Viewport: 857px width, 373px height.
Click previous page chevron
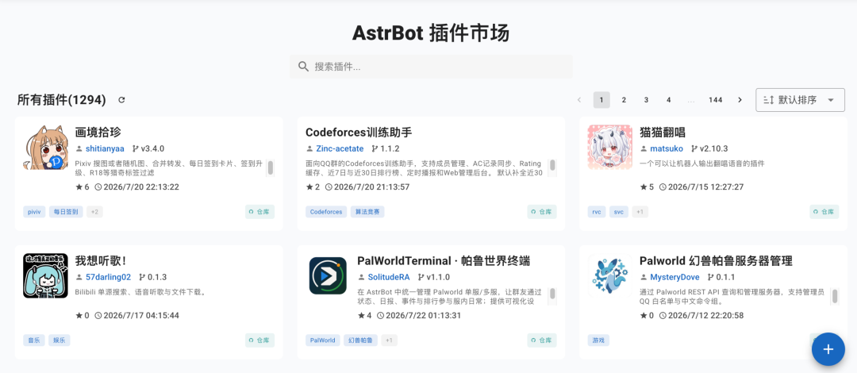click(579, 99)
